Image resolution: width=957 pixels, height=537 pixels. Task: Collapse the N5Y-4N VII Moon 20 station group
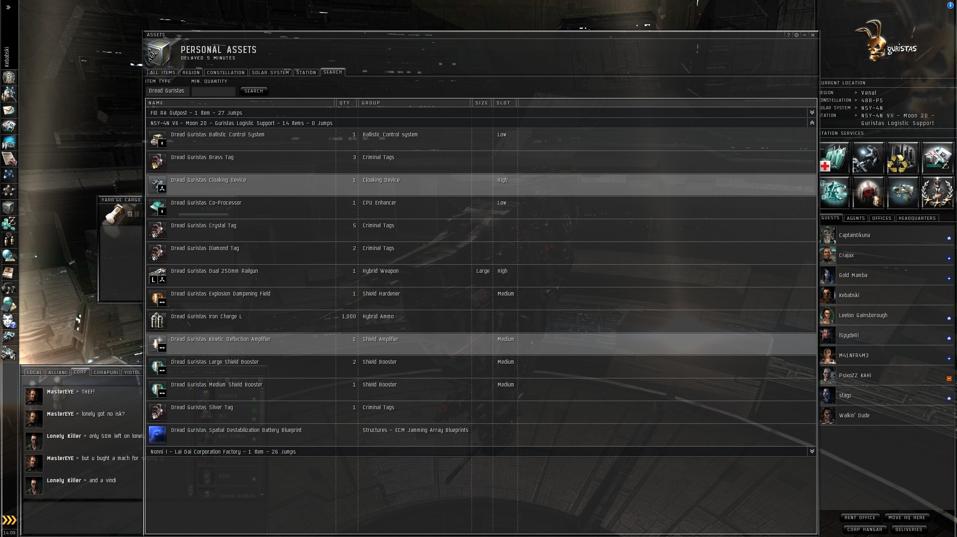(811, 123)
